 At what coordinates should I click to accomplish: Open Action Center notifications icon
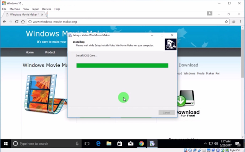(x=238, y=144)
